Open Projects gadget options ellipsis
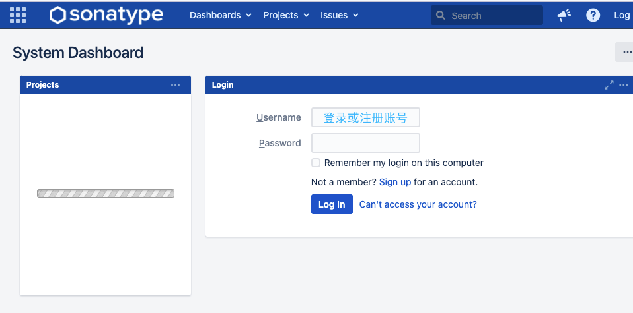Image resolution: width=633 pixels, height=313 pixels. pos(175,85)
